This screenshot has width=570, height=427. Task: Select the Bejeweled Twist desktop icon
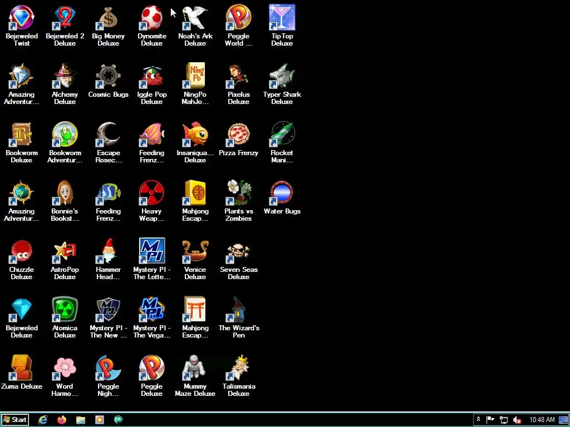(x=22, y=18)
